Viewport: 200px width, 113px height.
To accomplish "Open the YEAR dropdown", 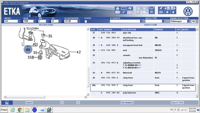I will [35, 21].
